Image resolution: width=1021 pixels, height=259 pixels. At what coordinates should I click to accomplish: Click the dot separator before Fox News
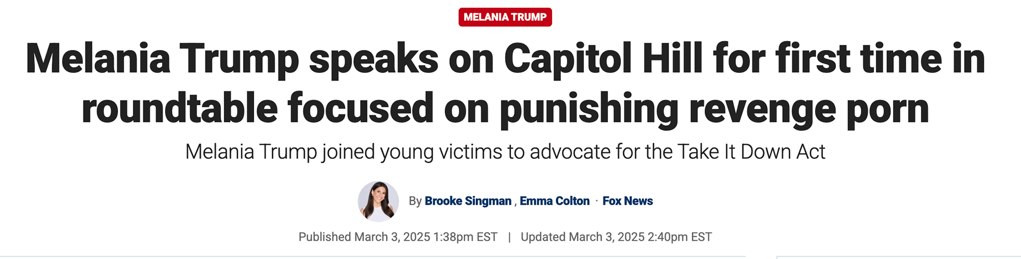tap(596, 201)
